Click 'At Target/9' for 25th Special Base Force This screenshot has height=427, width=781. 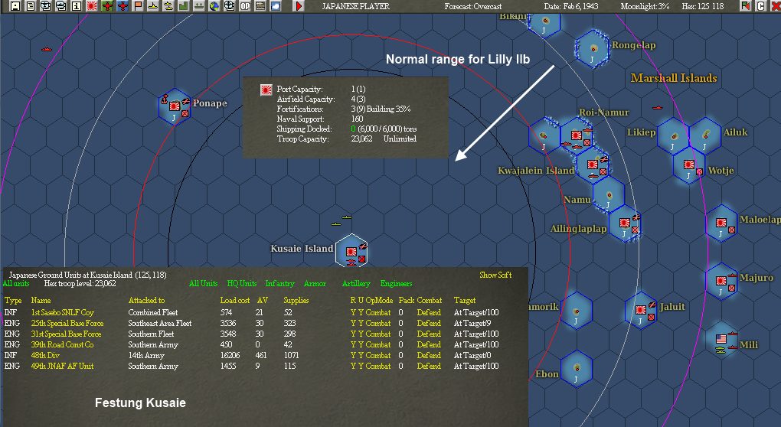[472, 323]
